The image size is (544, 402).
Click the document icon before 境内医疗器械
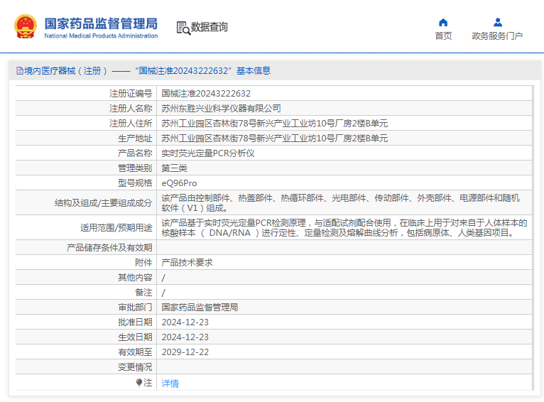pos(19,71)
